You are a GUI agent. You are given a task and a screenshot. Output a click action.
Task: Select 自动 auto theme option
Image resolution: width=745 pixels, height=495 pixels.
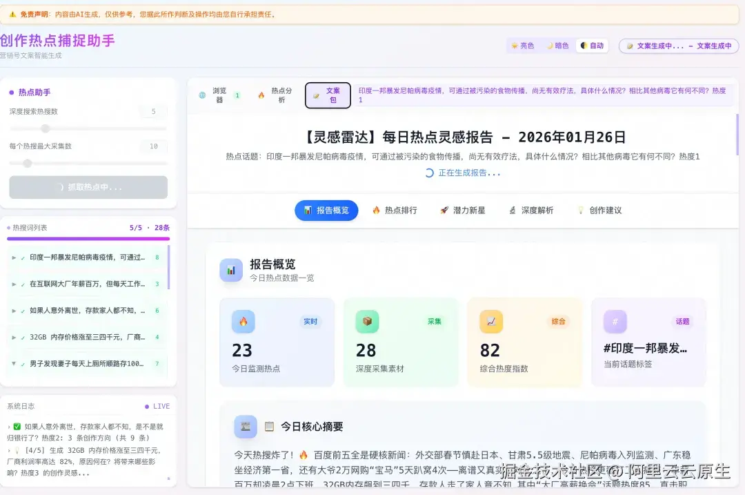pyautogui.click(x=592, y=46)
